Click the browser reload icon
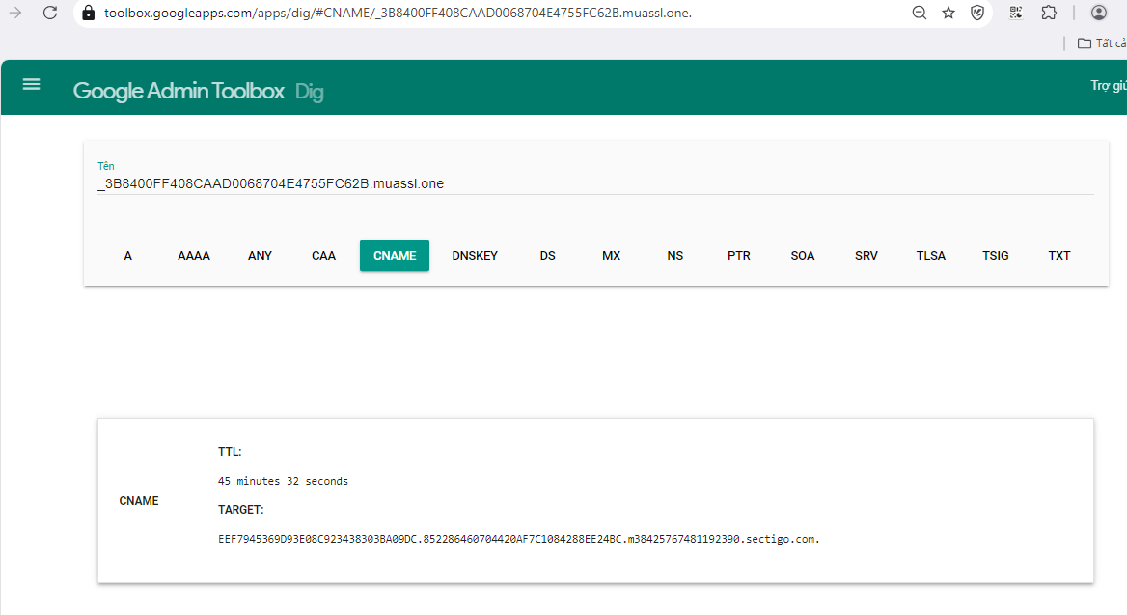 (x=51, y=13)
